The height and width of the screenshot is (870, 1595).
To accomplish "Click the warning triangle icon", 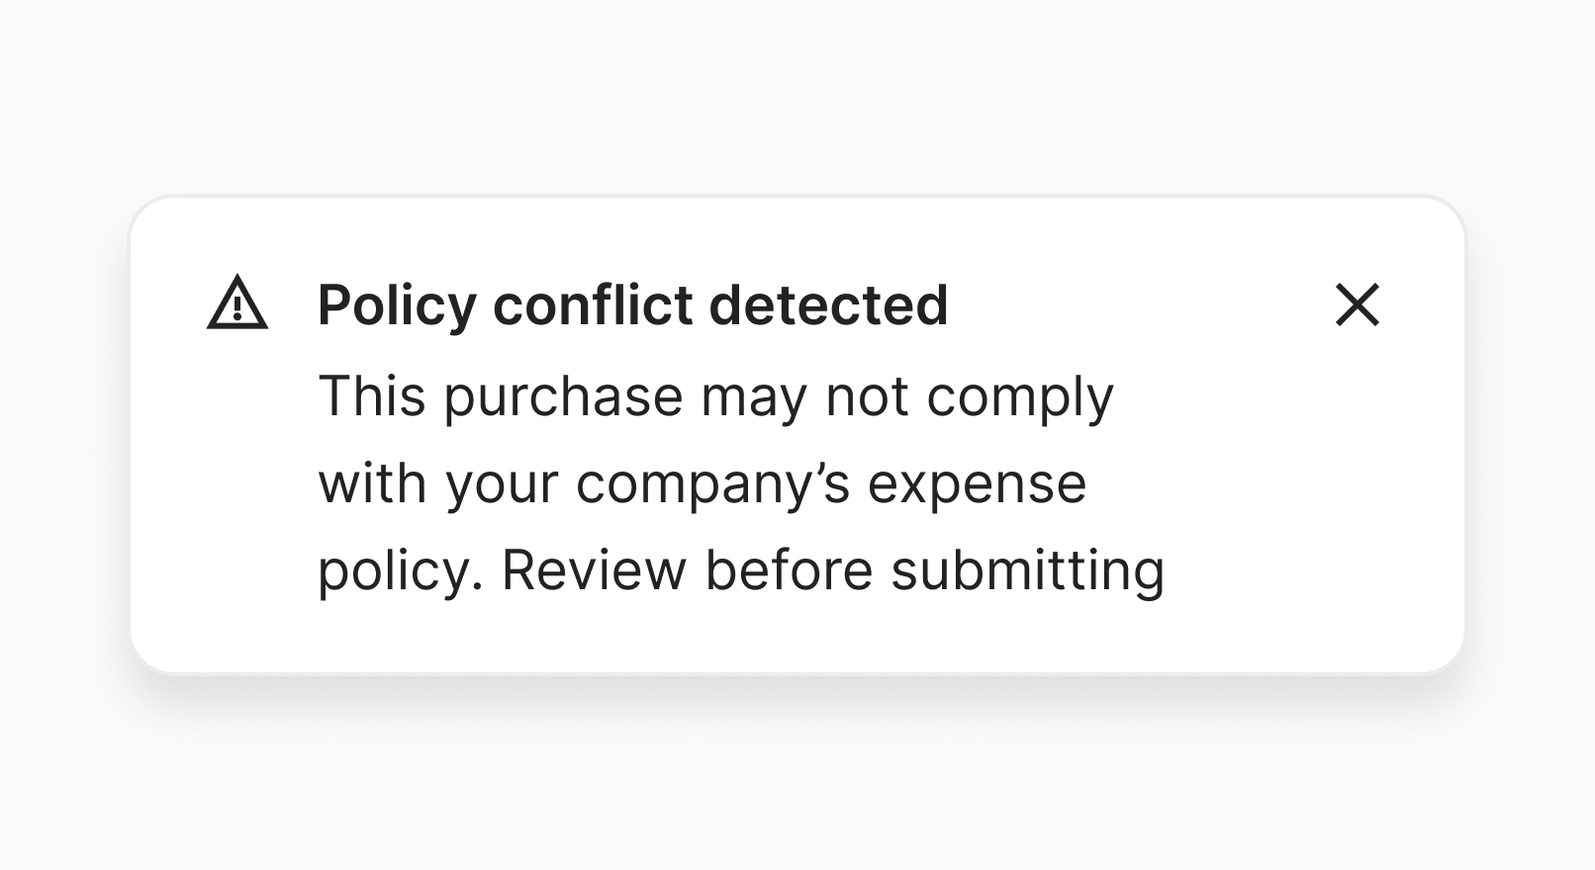I will (237, 304).
